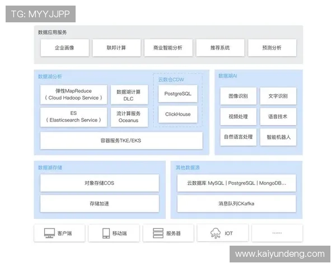Click the 数据湖分析 heading
This screenshot has width=336, height=268.
pyautogui.click(x=50, y=76)
